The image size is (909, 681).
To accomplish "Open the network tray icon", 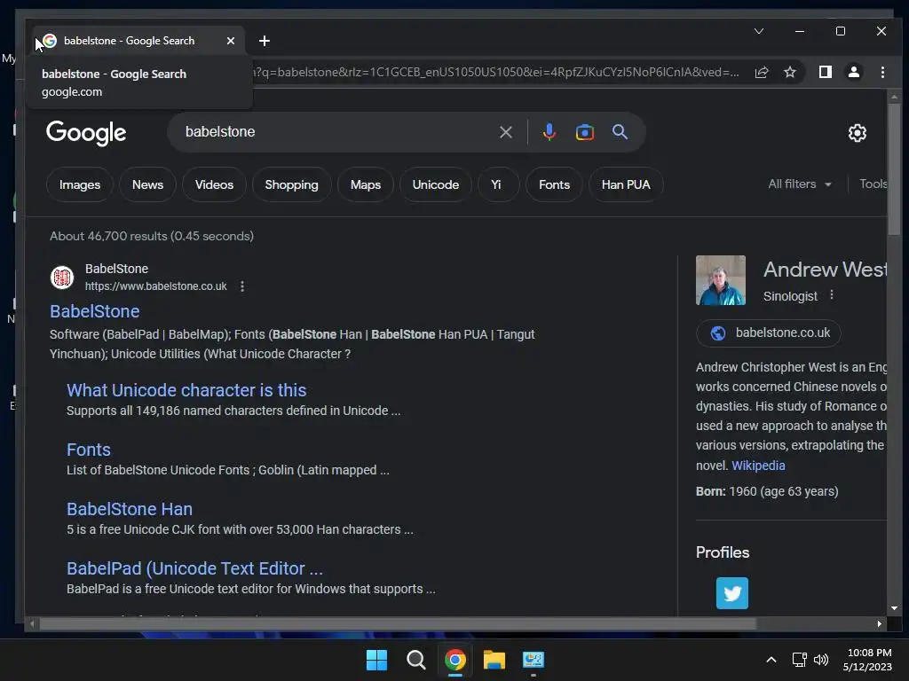I will tap(800, 660).
